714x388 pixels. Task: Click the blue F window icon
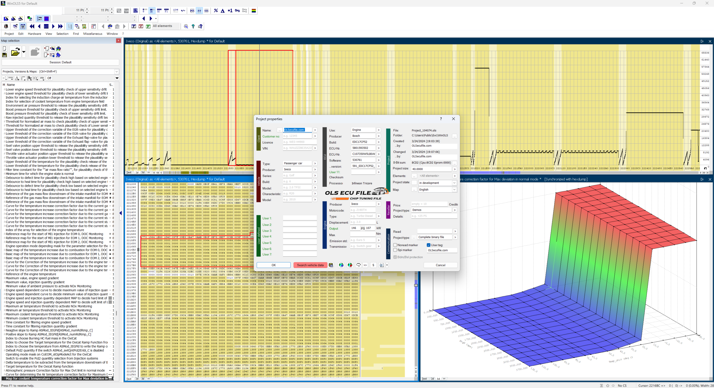[x=134, y=26]
